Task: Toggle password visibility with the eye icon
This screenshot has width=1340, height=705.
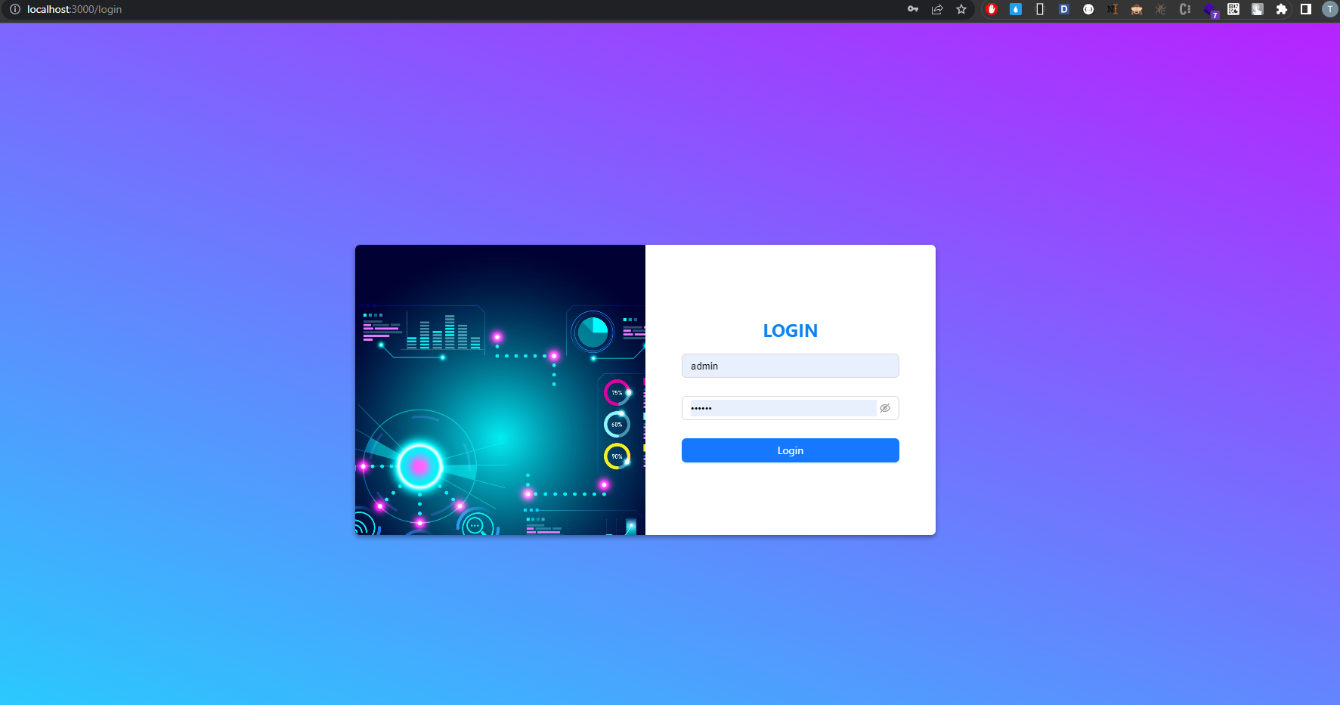Action: [x=885, y=408]
